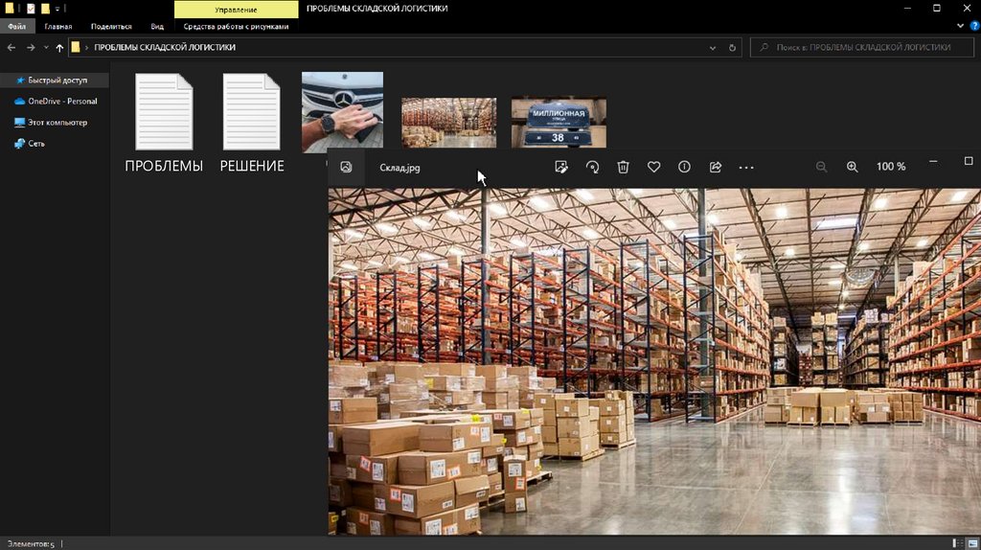Click the search box for this folder

[x=862, y=47]
